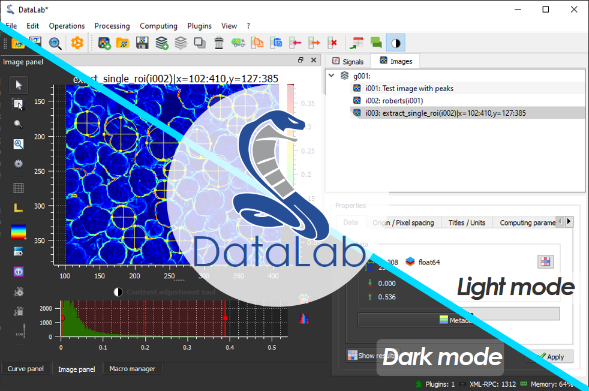The image size is (589, 391).
Task: Open the View menu
Action: coord(229,26)
